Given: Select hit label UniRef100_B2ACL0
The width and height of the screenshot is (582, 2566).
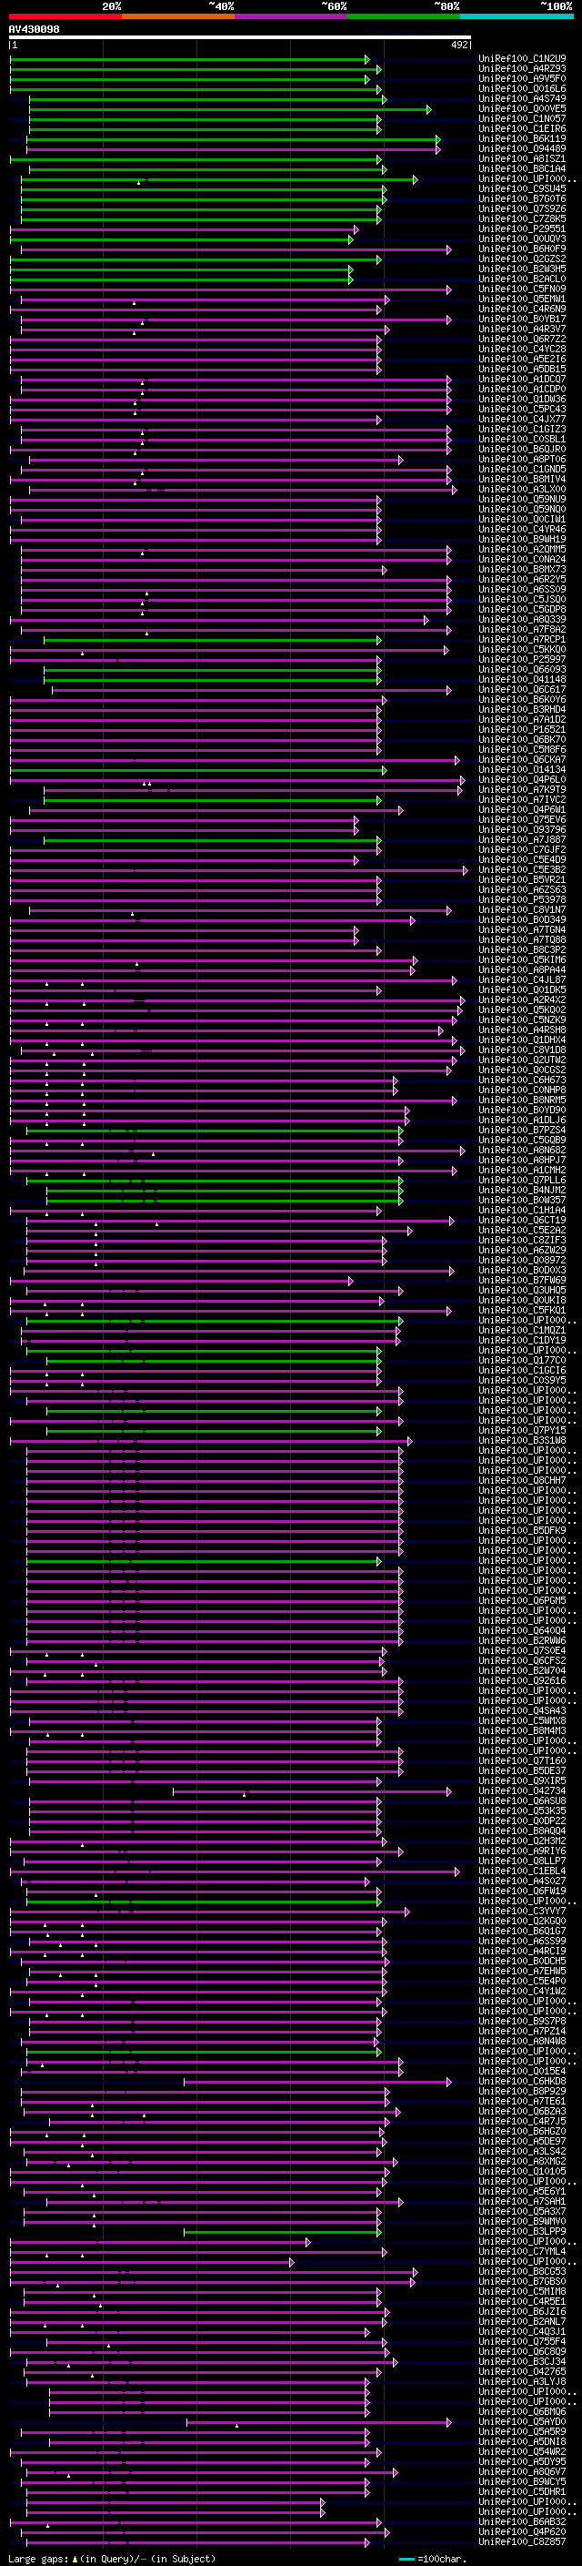Looking at the screenshot, I should tap(522, 279).
